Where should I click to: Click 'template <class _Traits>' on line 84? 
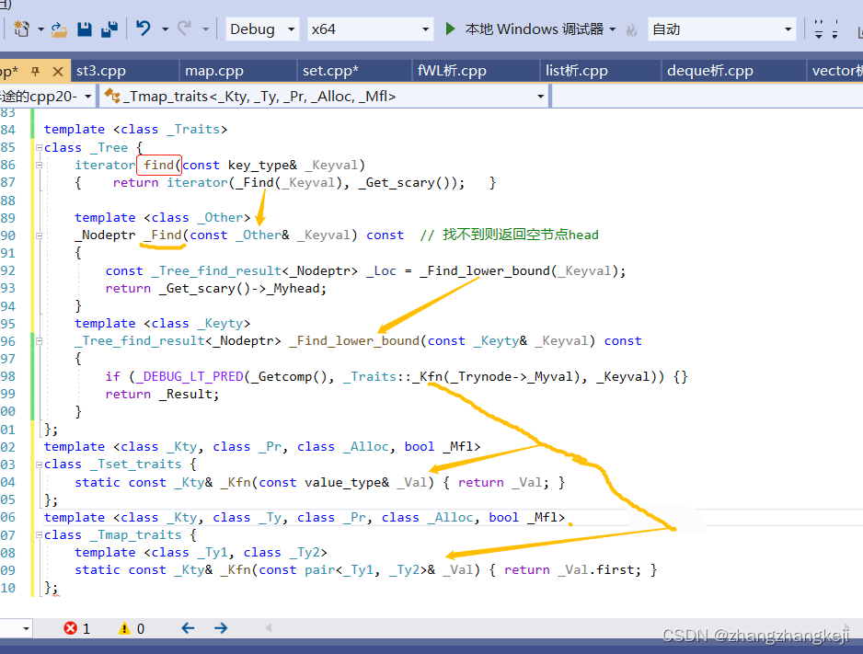(x=135, y=130)
